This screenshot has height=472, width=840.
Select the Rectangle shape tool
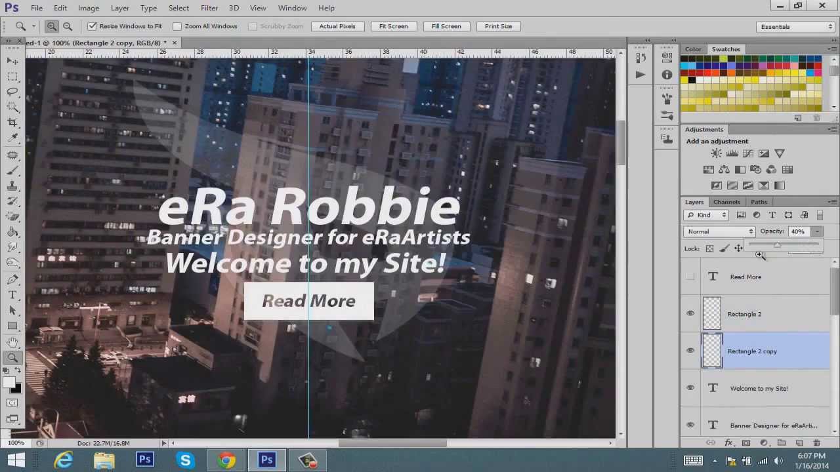[12, 326]
